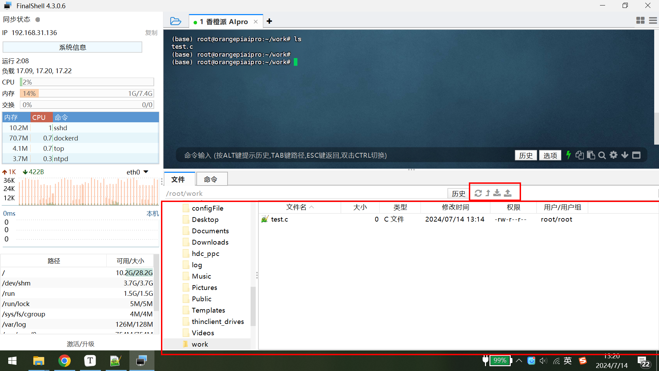This screenshot has height=371, width=659.
Task: Click the download file icon
Action: point(497,193)
